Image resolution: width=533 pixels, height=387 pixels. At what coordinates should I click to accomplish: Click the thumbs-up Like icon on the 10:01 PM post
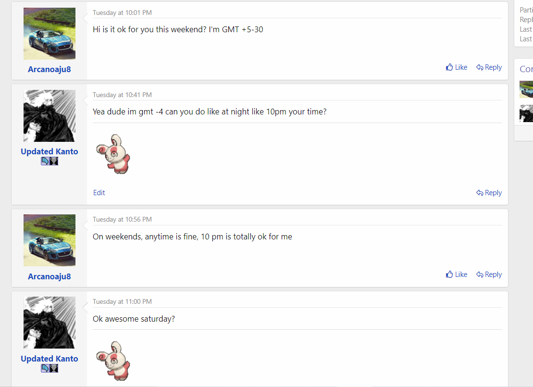(x=449, y=67)
